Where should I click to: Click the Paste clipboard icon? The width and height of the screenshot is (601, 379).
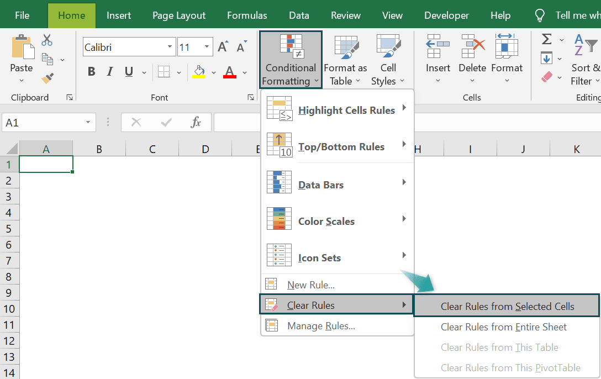22,47
